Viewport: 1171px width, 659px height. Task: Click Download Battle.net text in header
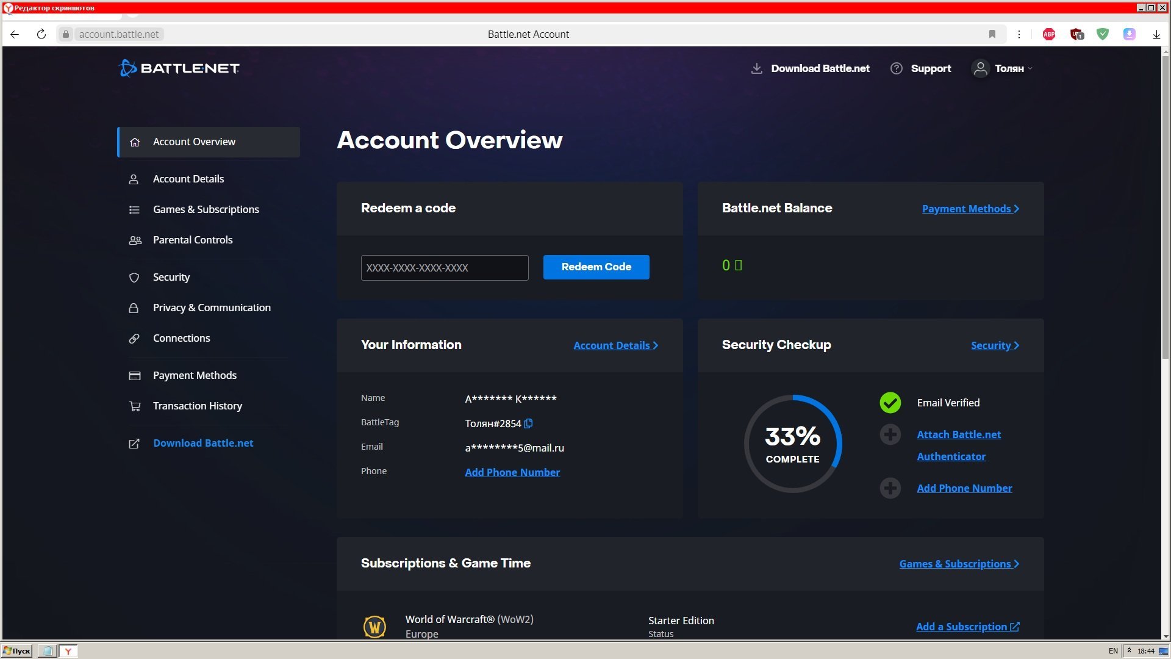pos(820,68)
